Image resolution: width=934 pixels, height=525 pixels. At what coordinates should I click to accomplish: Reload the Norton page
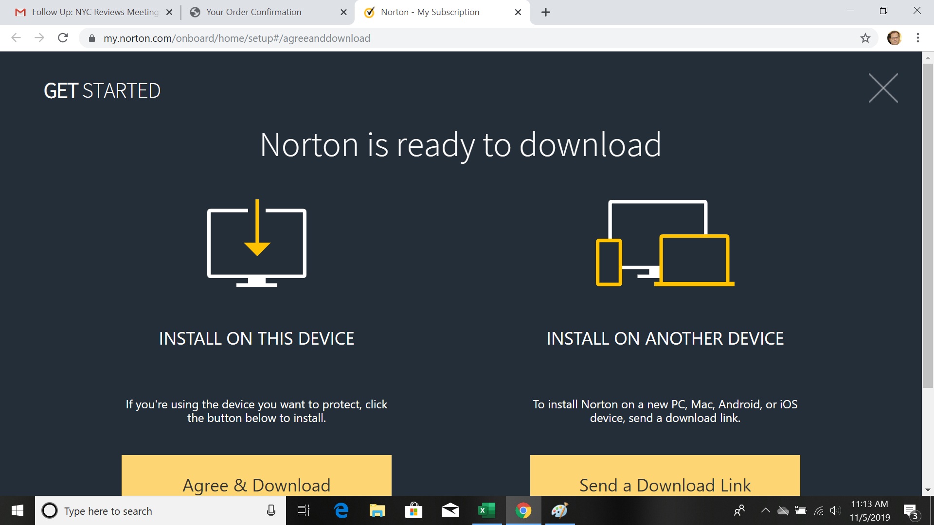point(63,38)
